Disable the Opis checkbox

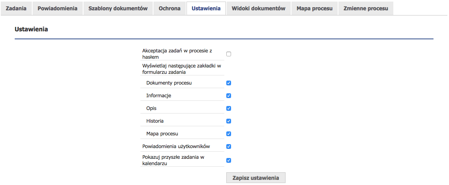(229, 108)
